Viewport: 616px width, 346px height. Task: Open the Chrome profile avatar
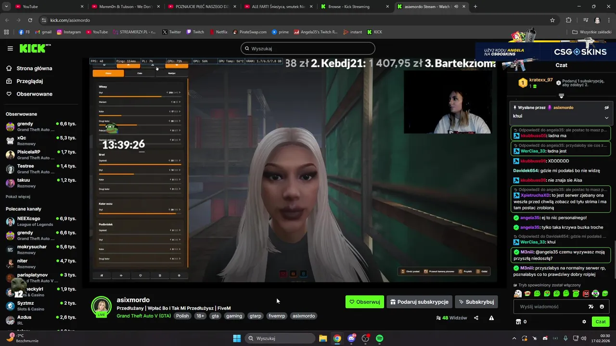[597, 20]
